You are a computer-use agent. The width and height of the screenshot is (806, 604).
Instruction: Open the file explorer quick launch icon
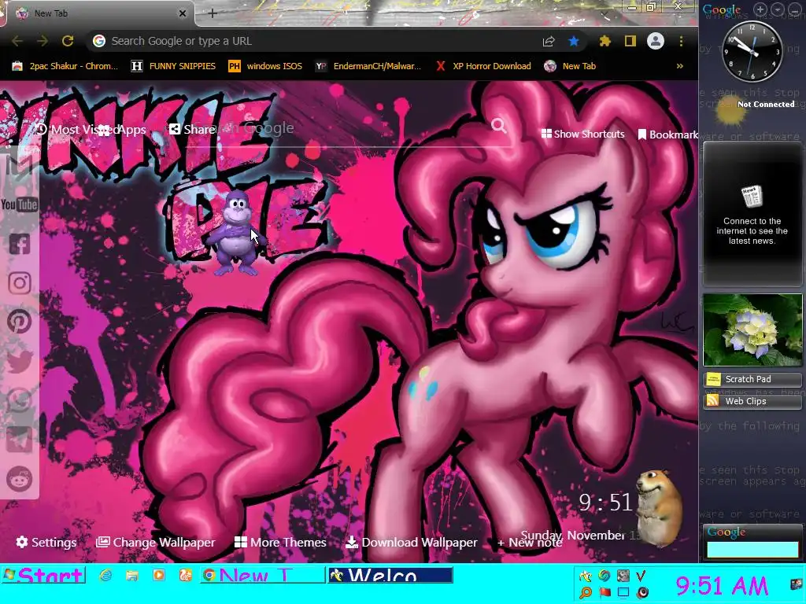click(132, 575)
